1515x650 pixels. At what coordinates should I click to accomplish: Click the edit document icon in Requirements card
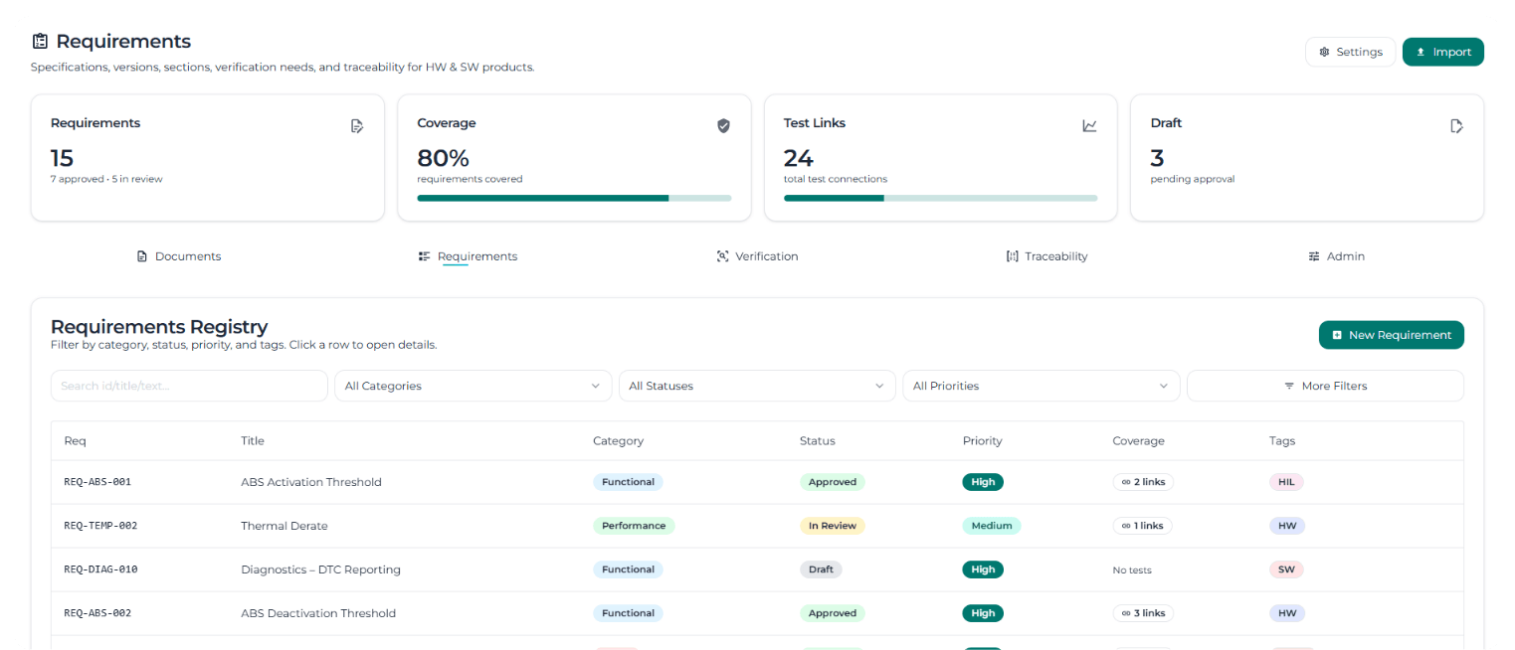(x=357, y=126)
